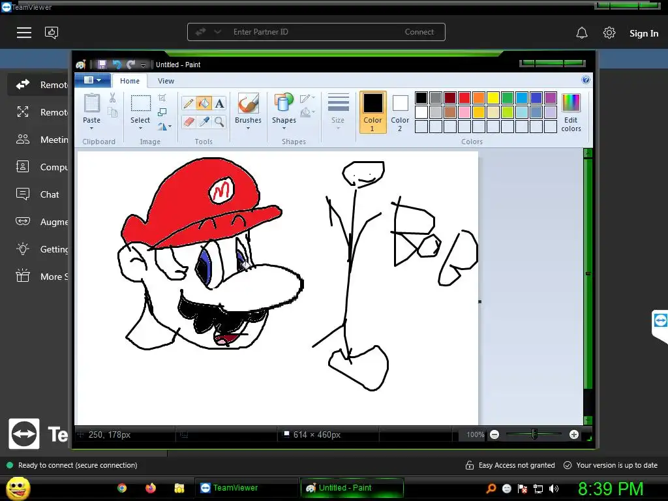Click the Brushes tool icon
The height and width of the screenshot is (501, 668).
click(x=248, y=104)
